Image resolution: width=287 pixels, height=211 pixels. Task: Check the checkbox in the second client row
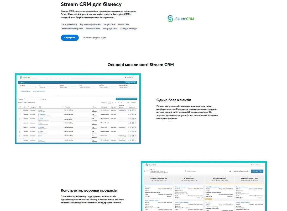(x=19, y=115)
